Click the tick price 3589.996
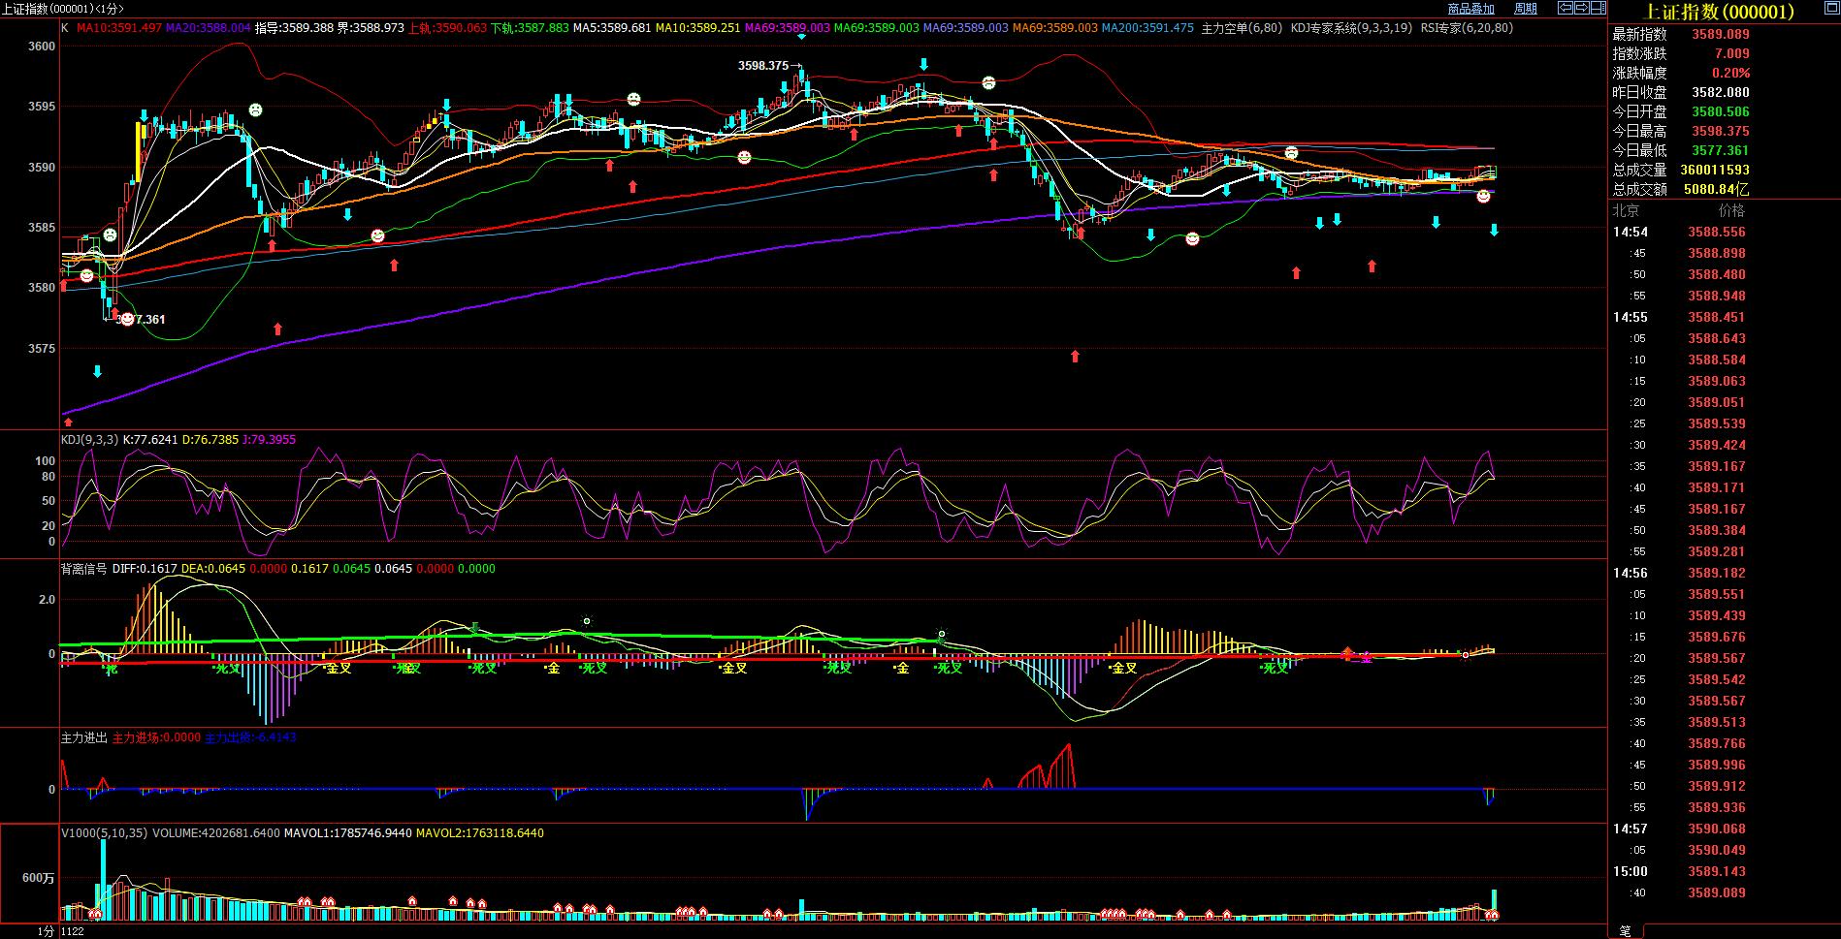Image resolution: width=1841 pixels, height=939 pixels. click(1717, 765)
